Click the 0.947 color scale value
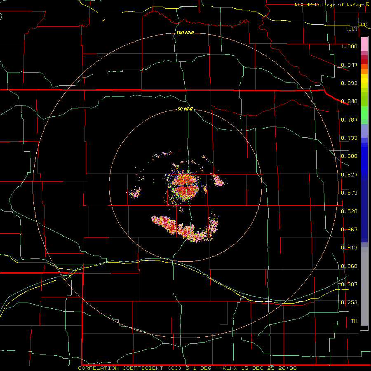The height and width of the screenshot is (371, 371). [x=349, y=65]
